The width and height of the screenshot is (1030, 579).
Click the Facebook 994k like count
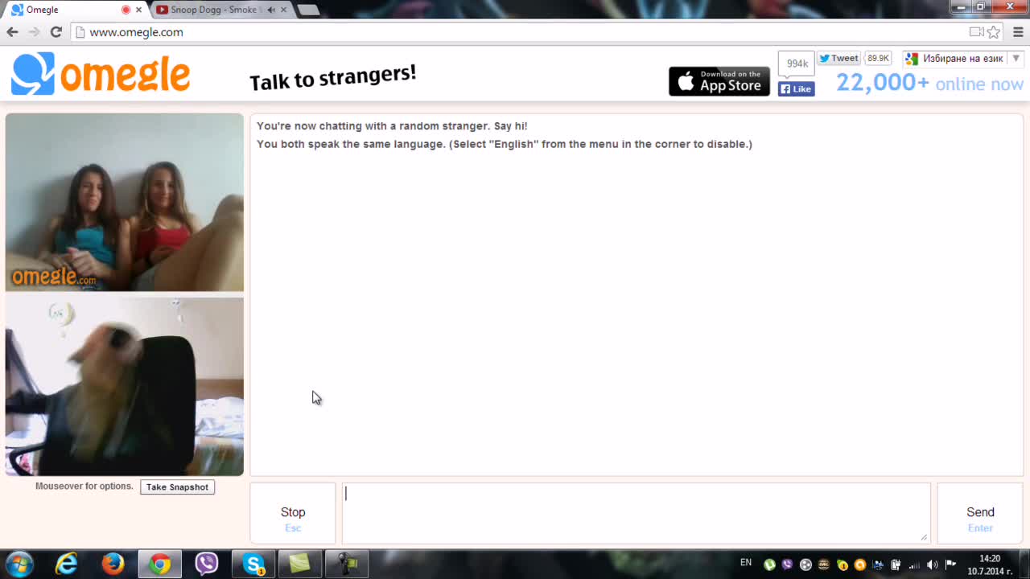tap(797, 64)
